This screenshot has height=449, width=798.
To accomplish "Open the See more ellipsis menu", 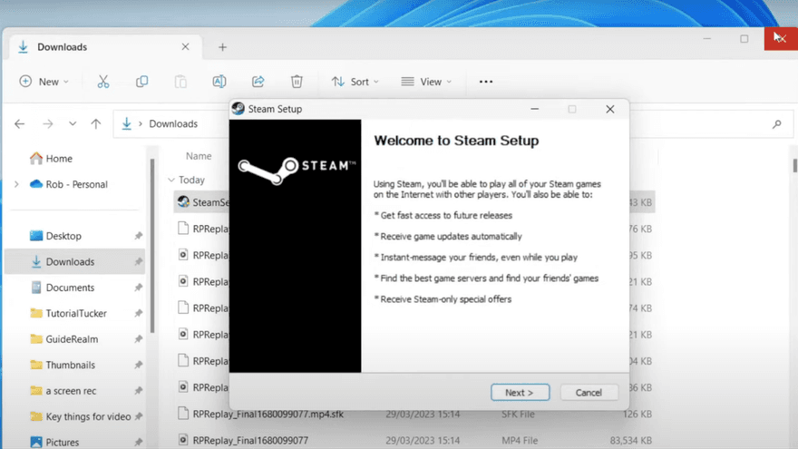I will [x=486, y=82].
